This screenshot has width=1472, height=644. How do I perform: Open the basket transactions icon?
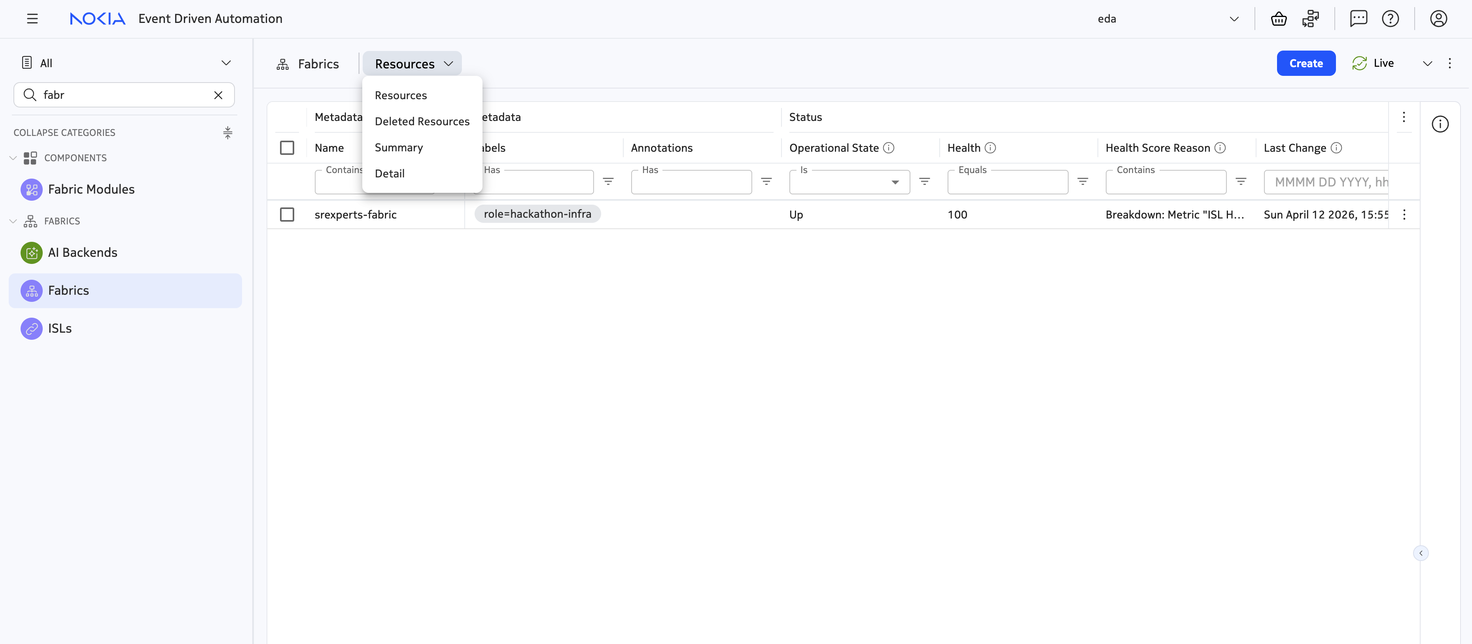[x=1278, y=19]
